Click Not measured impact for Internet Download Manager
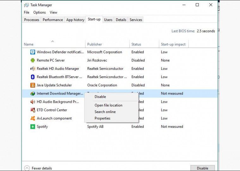This screenshot has height=171, width=240. click(172, 94)
